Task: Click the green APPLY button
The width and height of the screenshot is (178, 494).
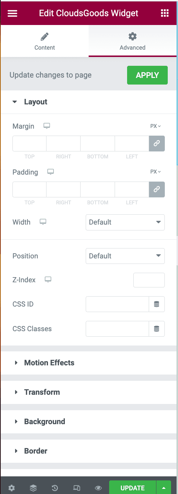Action: tap(147, 75)
